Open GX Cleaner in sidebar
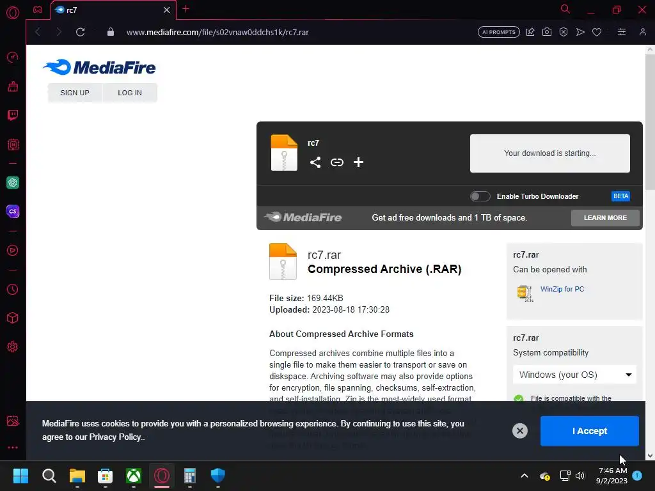This screenshot has width=655, height=491. [13, 86]
